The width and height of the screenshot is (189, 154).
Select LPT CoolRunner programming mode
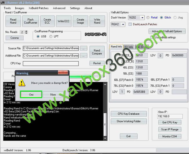[x=51, y=36]
